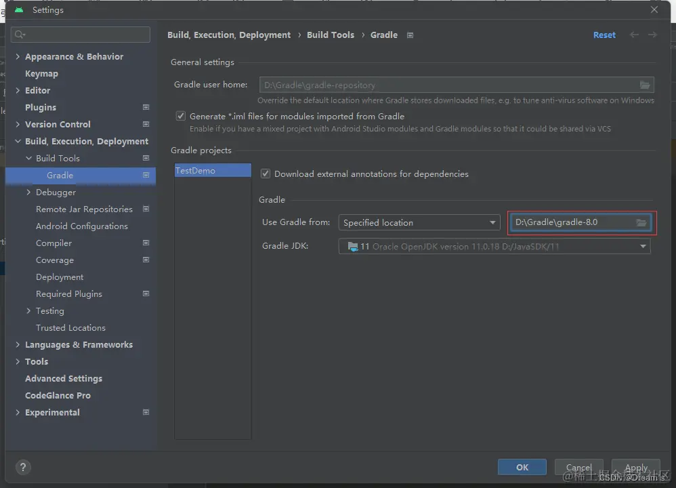
Task: Click the JDK folder icon in Gradle JDK field
Action: pos(353,247)
